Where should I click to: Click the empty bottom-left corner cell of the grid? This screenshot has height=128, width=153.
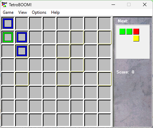(8, 120)
